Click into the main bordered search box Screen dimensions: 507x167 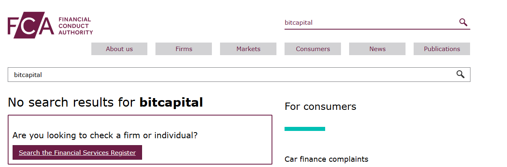pyautogui.click(x=231, y=75)
